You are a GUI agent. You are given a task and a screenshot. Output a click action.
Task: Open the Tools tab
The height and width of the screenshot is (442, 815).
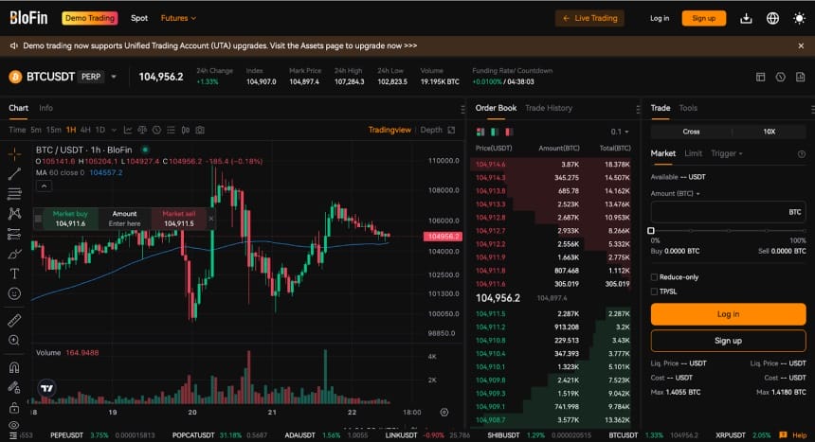[x=688, y=108]
